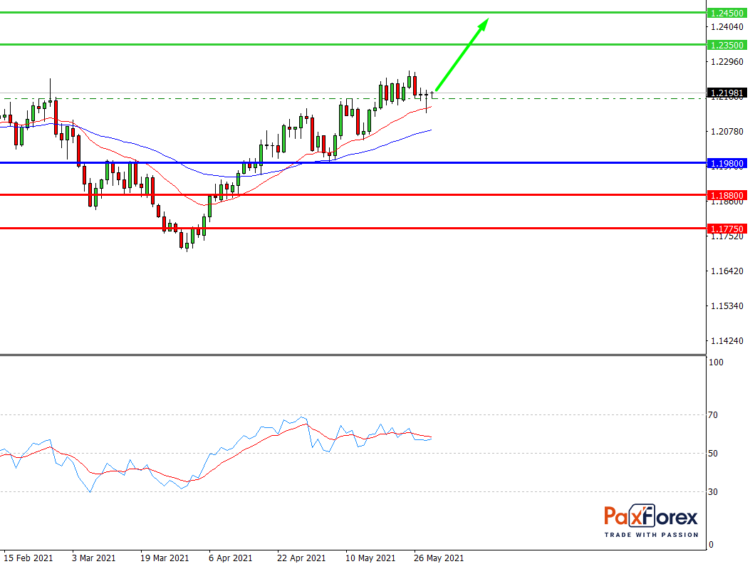750x564 pixels.
Task: Click the current price label 1.21981
Action: [x=726, y=93]
